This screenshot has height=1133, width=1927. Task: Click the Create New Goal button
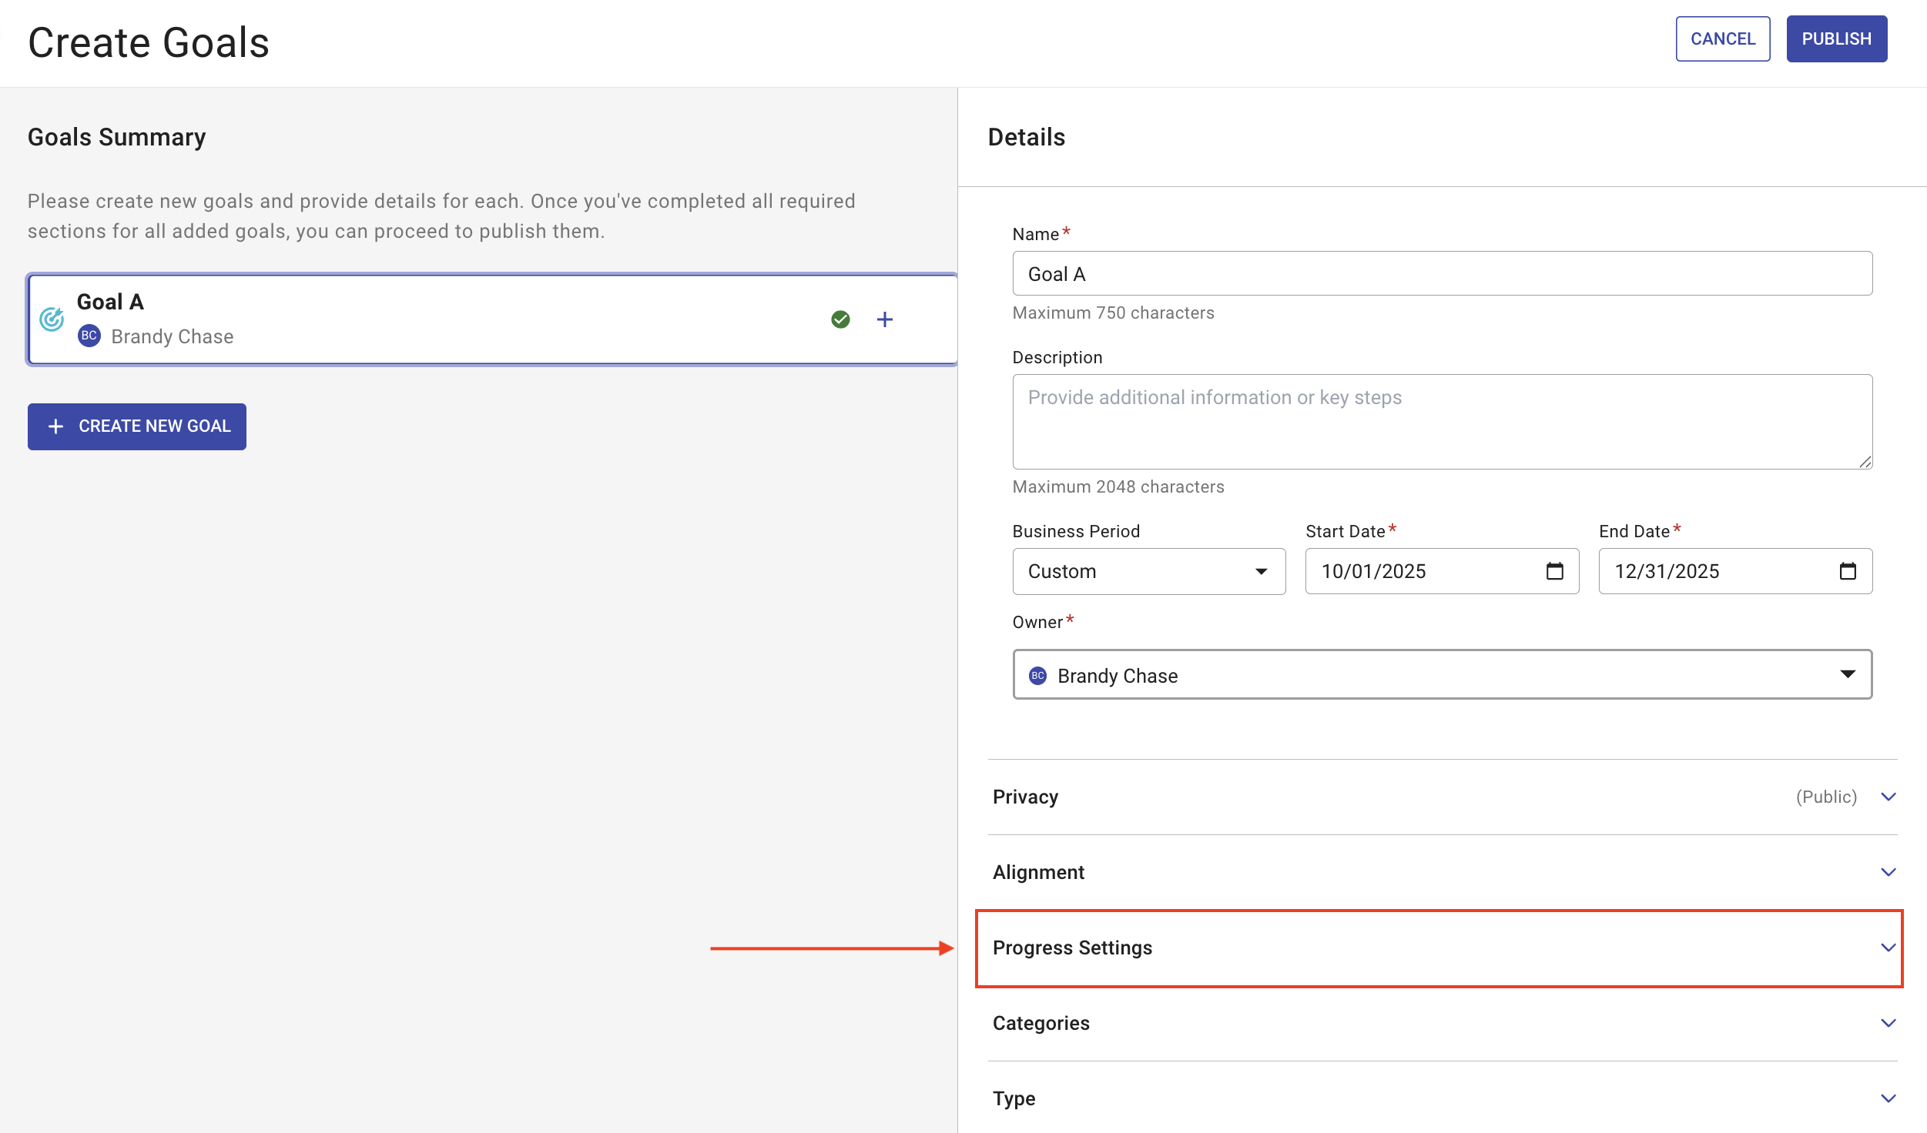tap(137, 426)
